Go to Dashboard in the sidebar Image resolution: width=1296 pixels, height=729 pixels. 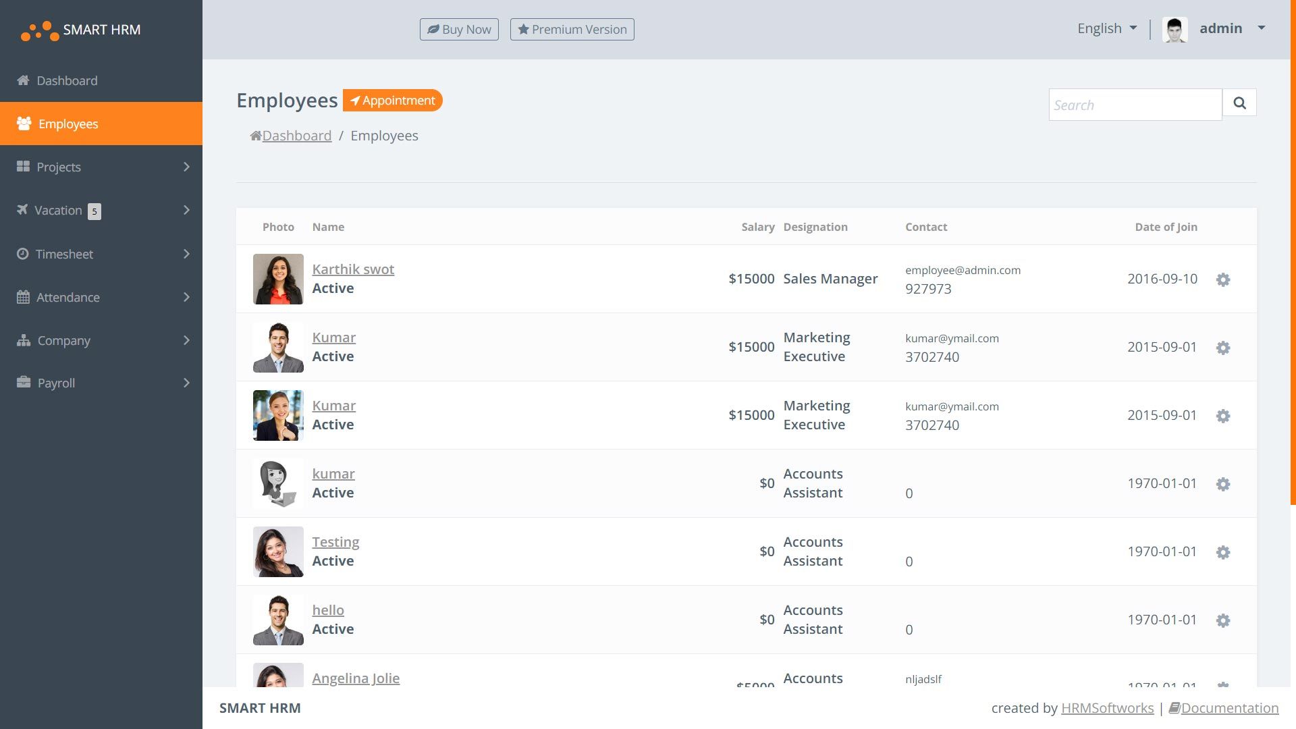coord(67,80)
